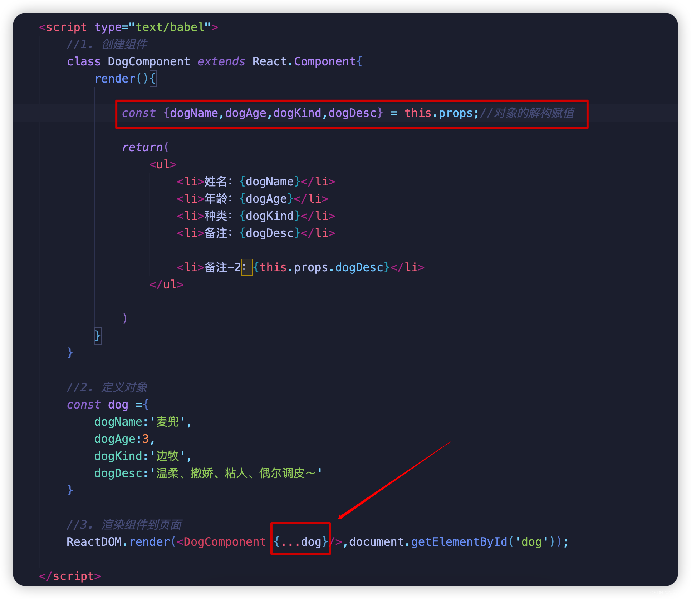This screenshot has width=691, height=599.
Task: Select the comment '//3. 渲染组件到页面'
Action: (x=124, y=525)
